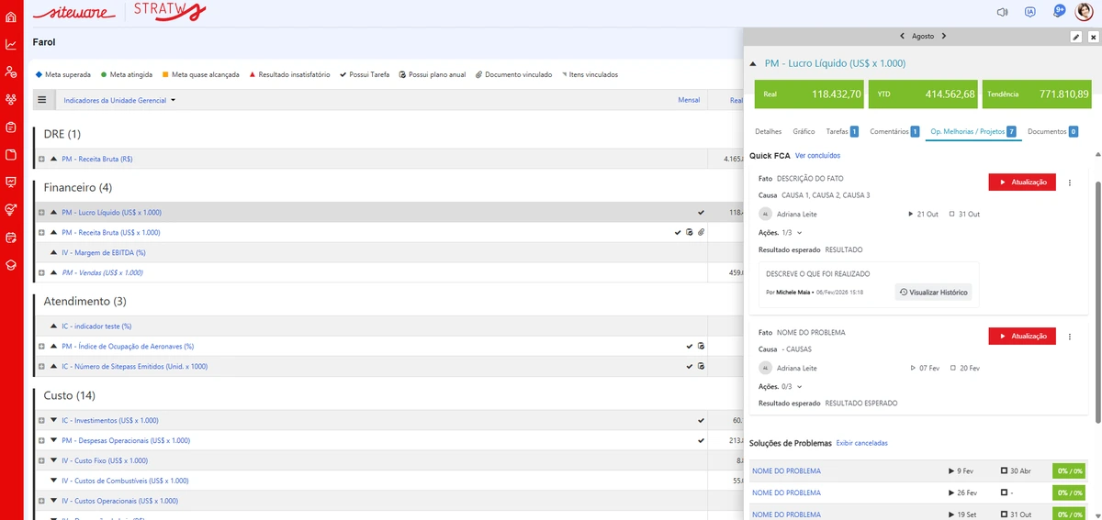Open the Exibir canceladas link

(862, 443)
